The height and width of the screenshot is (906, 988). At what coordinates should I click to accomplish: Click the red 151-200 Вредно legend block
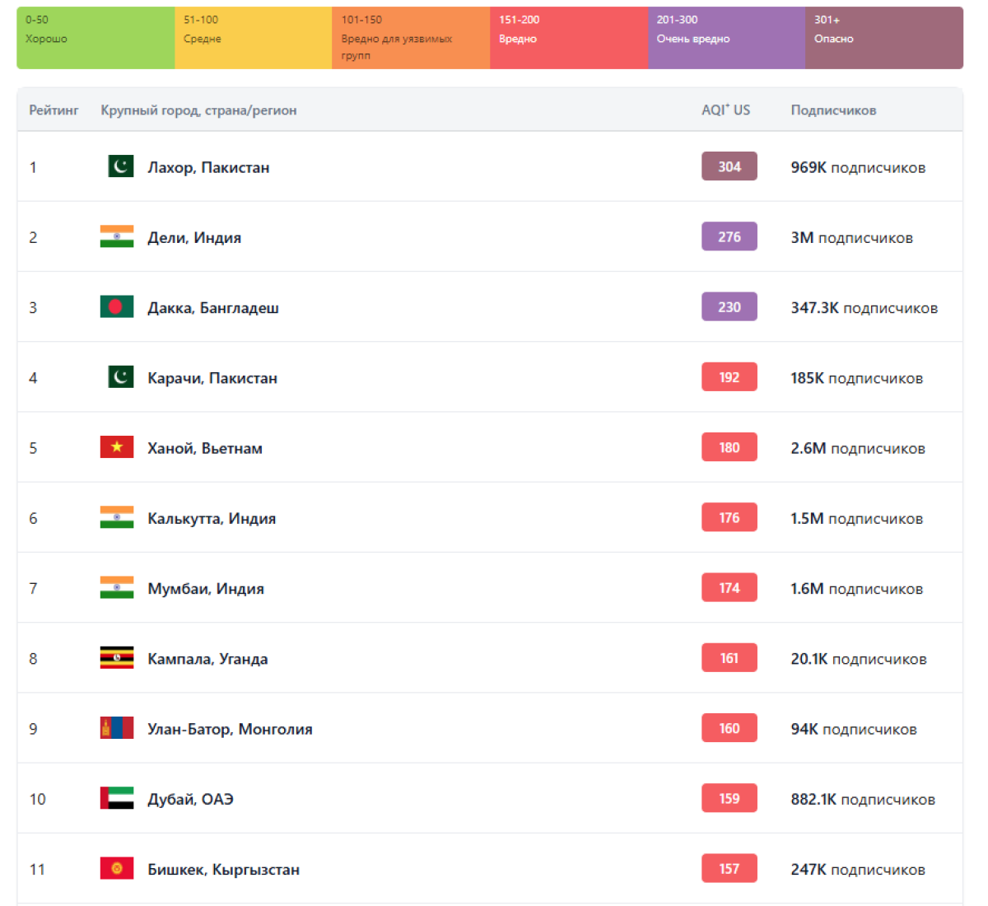(568, 38)
